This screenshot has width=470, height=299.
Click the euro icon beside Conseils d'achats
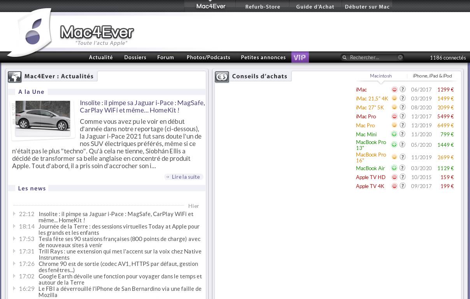point(222,77)
